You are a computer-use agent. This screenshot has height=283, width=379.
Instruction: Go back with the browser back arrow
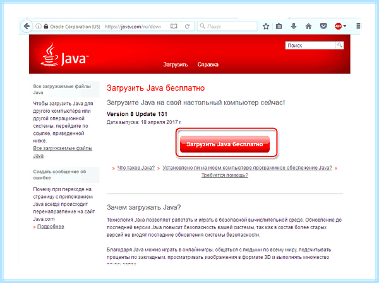click(x=27, y=26)
